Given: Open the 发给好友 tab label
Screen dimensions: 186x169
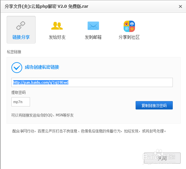Looking at the screenshot, I should coord(57,37).
